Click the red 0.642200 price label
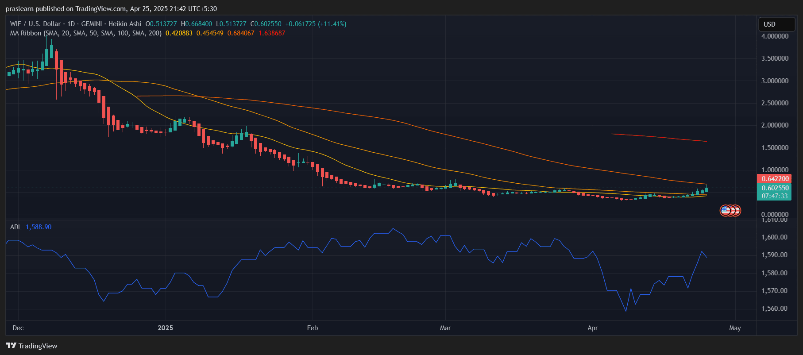The image size is (803, 355). click(x=775, y=179)
